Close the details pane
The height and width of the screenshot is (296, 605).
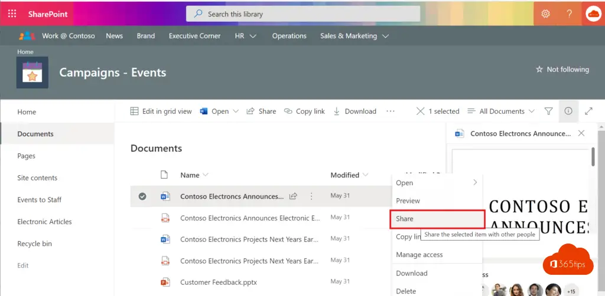(x=581, y=134)
